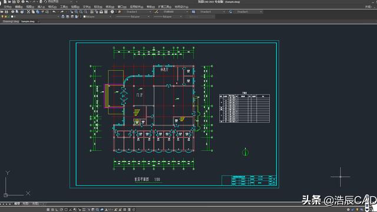
Task: Open the 文件 (File) menu
Action: point(8,6)
